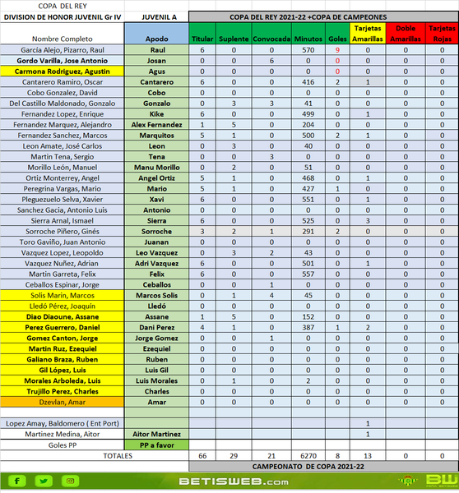Click the JUVENIL A cell
Image resolution: width=459 pixels, height=493 pixels.
pos(156,17)
